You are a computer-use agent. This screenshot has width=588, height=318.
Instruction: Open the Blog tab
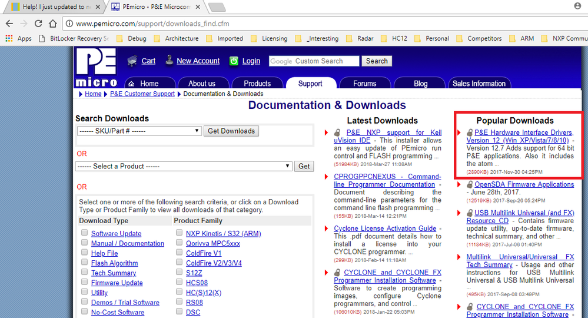420,83
